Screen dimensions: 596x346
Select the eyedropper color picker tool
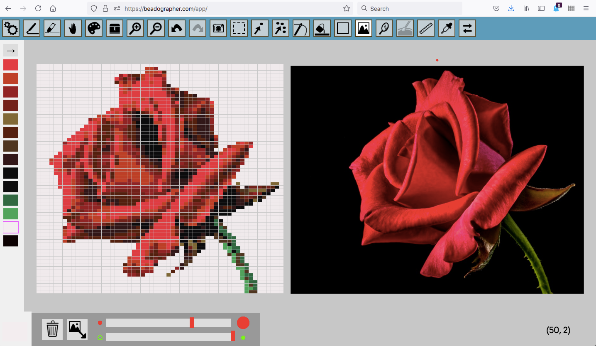tap(447, 28)
